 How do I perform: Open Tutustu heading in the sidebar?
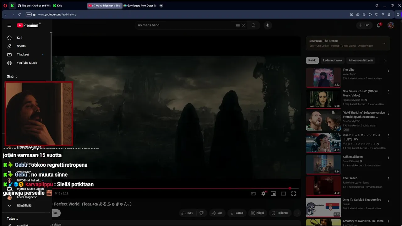13,218
